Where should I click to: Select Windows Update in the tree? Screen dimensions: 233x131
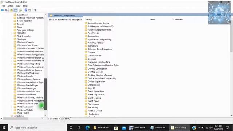point(25,110)
